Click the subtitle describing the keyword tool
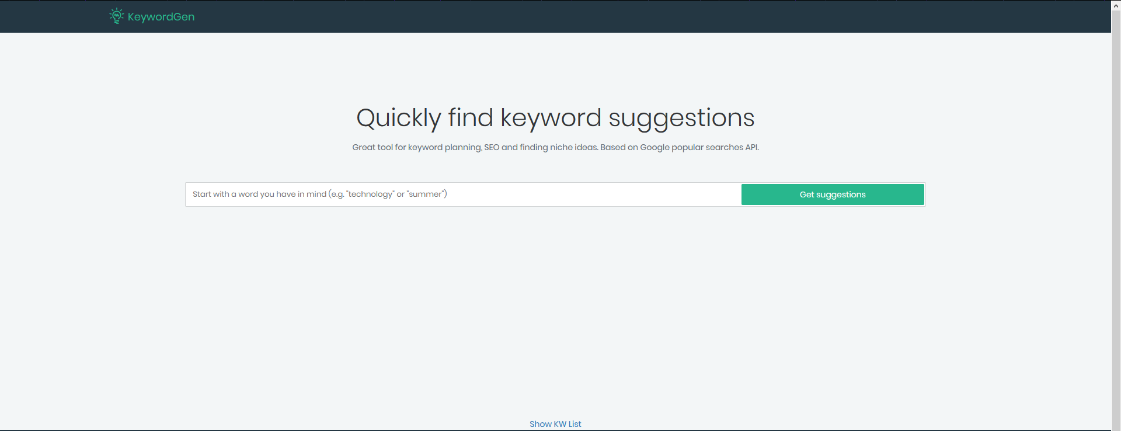The width and height of the screenshot is (1121, 431). (x=555, y=147)
